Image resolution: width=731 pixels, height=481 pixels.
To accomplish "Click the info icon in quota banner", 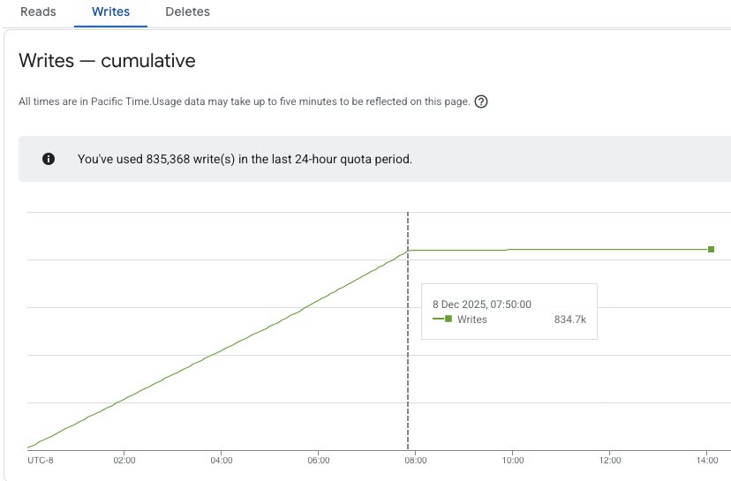I will 49,159.
